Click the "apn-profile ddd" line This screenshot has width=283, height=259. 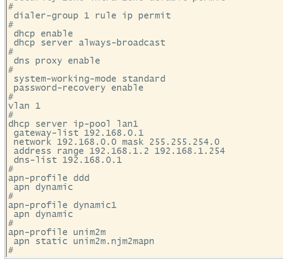49,178
